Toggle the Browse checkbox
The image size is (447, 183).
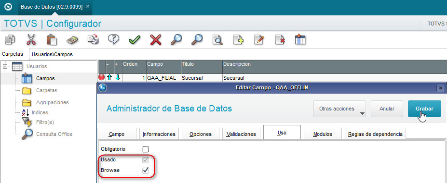(x=146, y=170)
